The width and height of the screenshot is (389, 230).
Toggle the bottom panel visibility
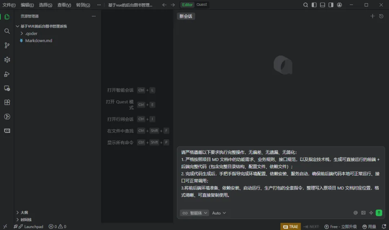coord(322,5)
